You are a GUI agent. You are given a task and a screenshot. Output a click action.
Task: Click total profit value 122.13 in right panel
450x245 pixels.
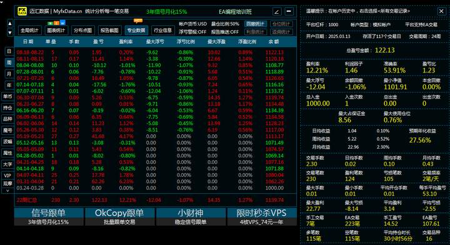(384, 50)
